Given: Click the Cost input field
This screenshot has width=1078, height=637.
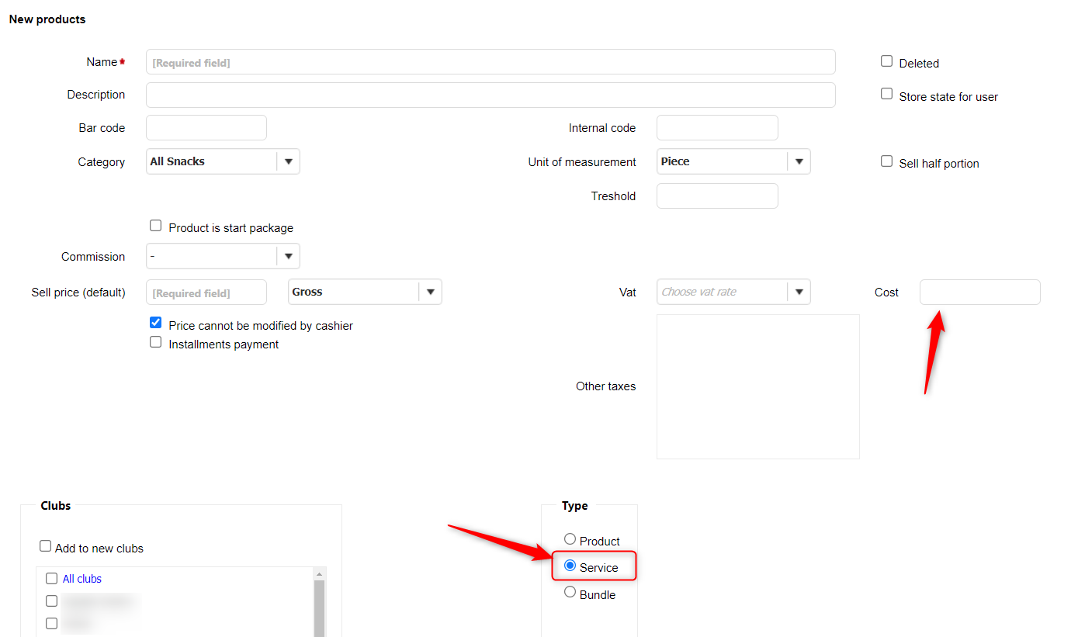Looking at the screenshot, I should [979, 293].
